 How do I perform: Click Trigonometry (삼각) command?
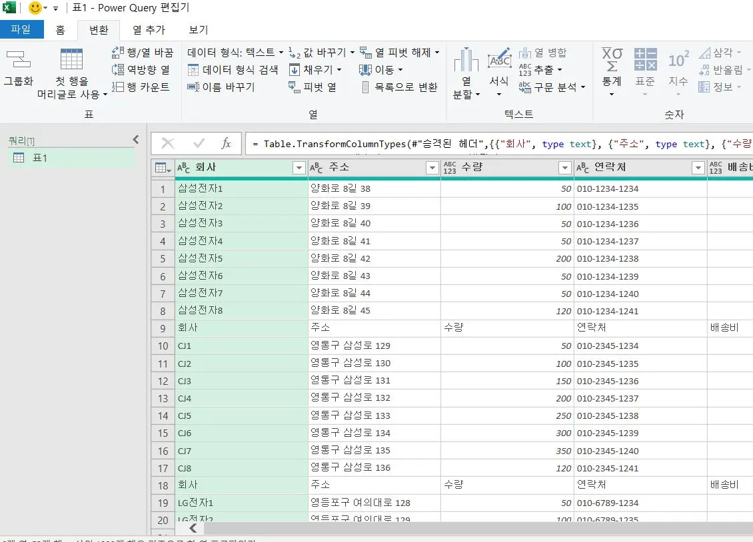[720, 53]
